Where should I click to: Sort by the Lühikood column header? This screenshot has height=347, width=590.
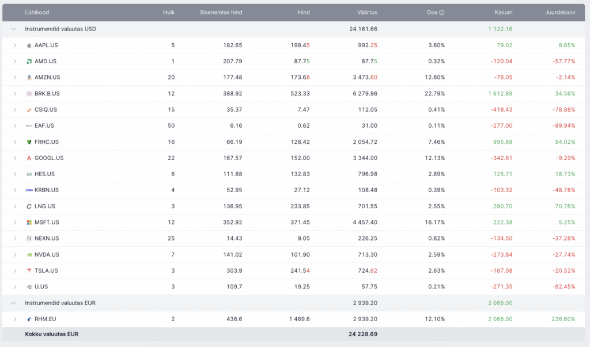[x=37, y=13]
